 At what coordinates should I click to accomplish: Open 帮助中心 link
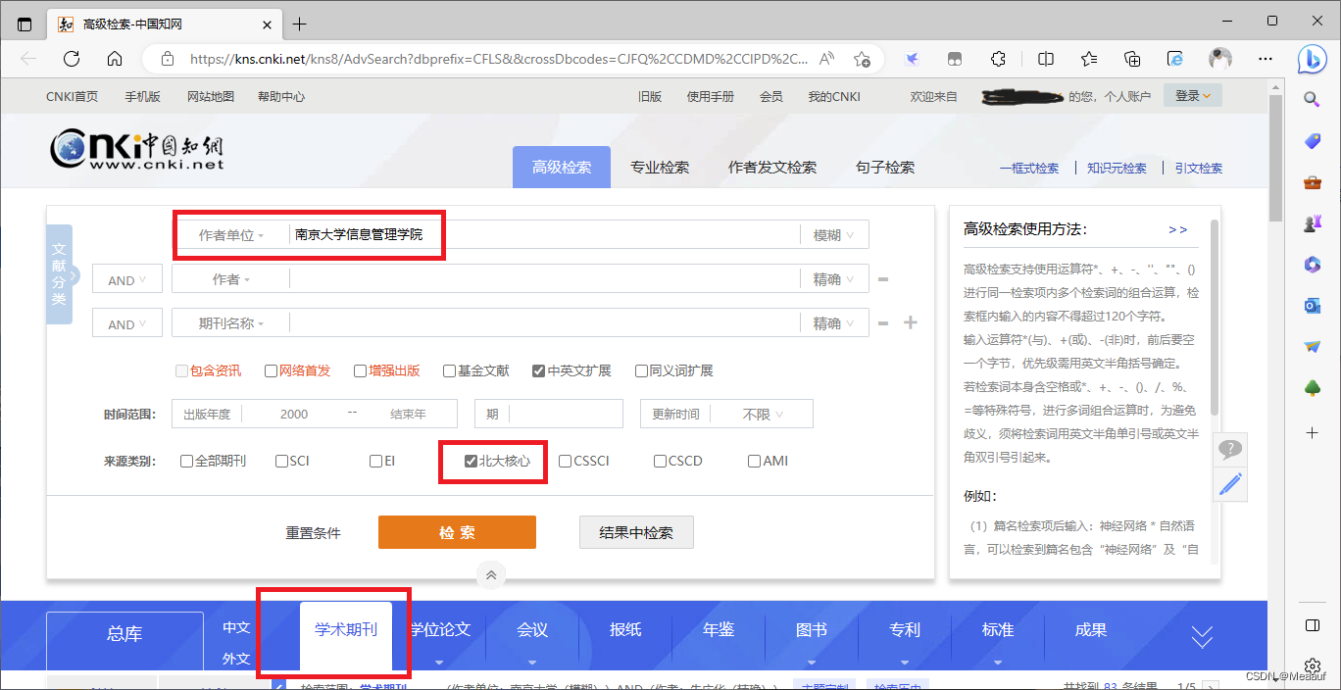point(281,96)
